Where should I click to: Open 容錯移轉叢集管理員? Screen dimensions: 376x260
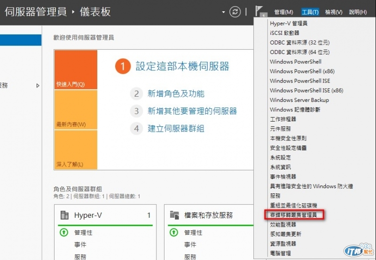(x=293, y=215)
